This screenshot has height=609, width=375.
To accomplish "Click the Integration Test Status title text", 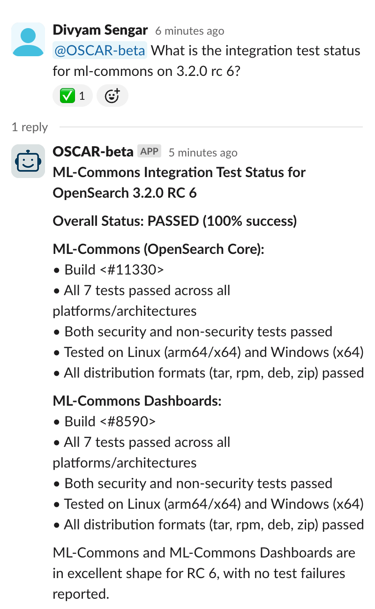I will [x=180, y=183].
